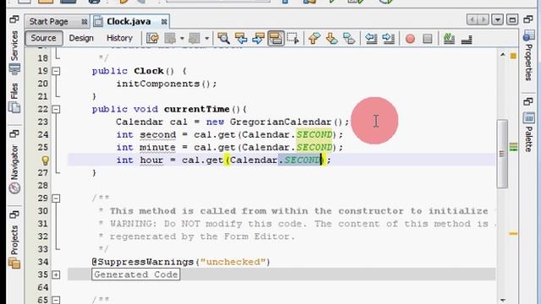The width and height of the screenshot is (541, 304).
Task: Click the word GregorianCalendar on line 23
Action: point(281,122)
